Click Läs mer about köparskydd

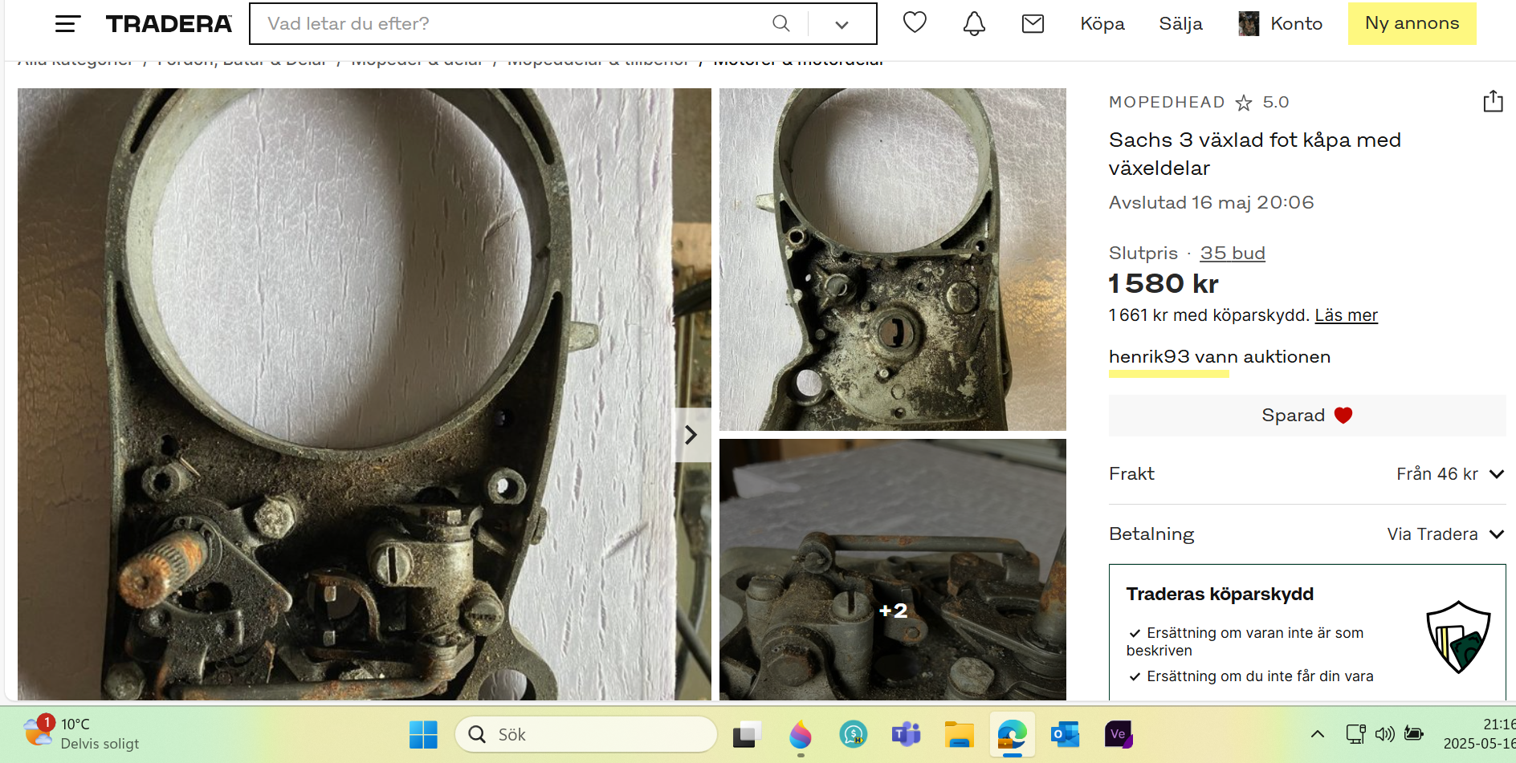click(1346, 315)
